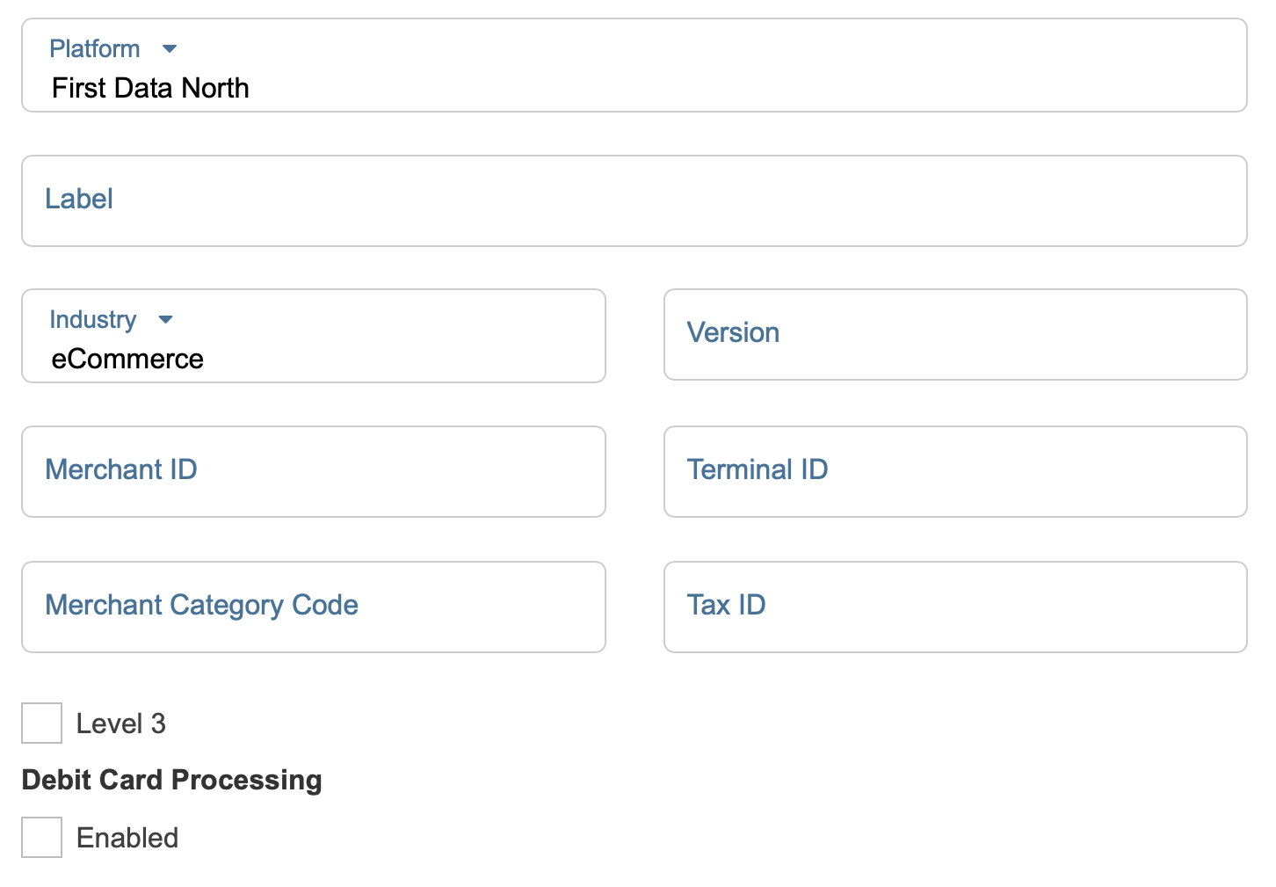The width and height of the screenshot is (1276, 887).
Task: Click the "eCommerce" selected value
Action: pos(127,359)
